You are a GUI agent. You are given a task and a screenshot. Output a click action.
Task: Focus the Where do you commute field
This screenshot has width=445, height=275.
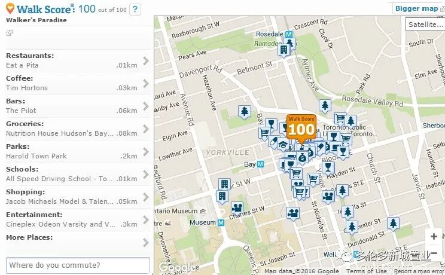tap(78, 265)
